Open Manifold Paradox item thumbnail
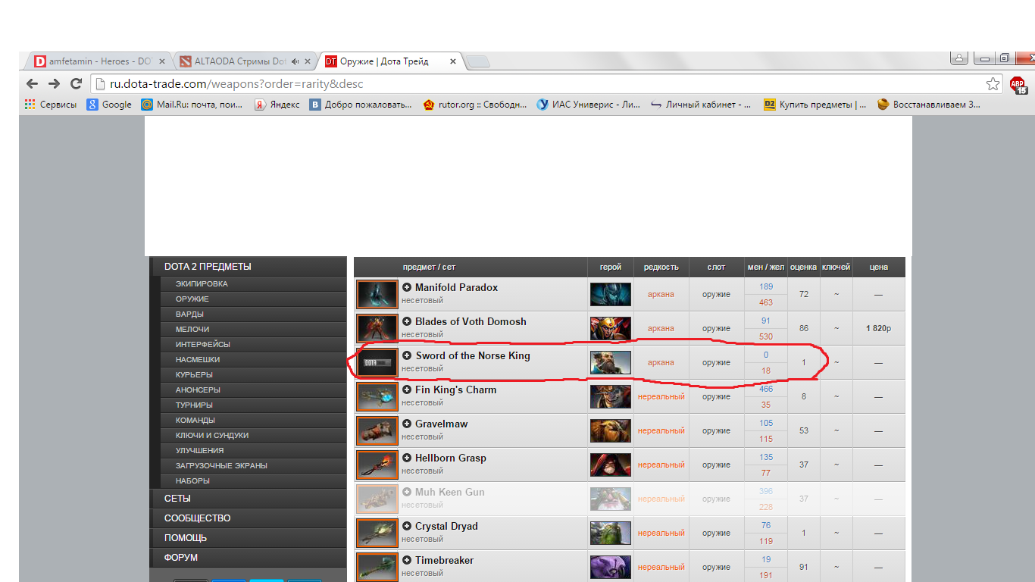1035x582 pixels. 377,294
